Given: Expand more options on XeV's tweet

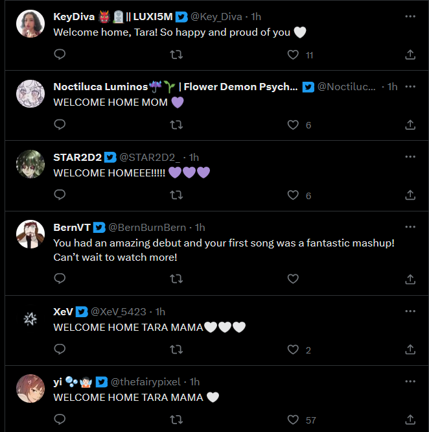Looking at the screenshot, I should click(410, 311).
